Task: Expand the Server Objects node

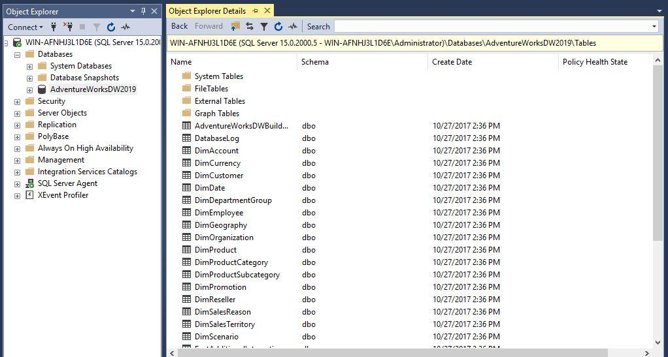Action: [x=17, y=114]
